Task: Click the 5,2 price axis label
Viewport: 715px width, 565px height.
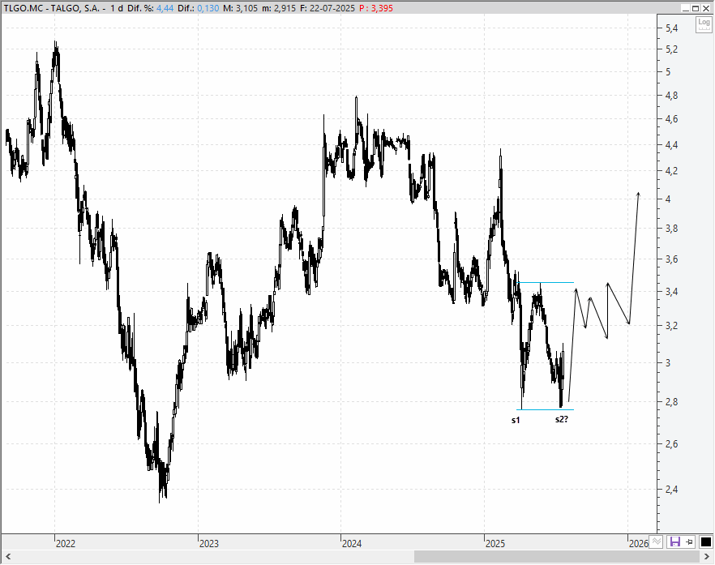Action: pyautogui.click(x=672, y=49)
